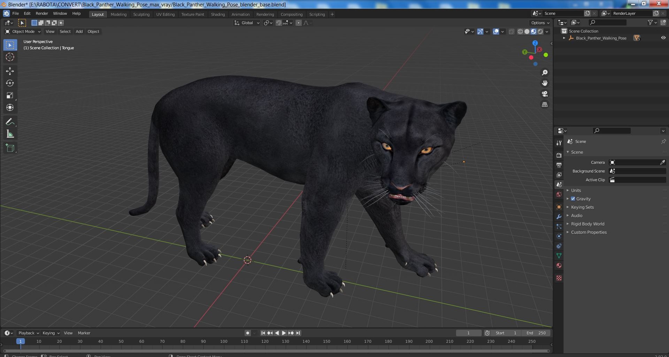The image size is (669, 357).
Task: Select the Transform tool
Action: [x=10, y=108]
